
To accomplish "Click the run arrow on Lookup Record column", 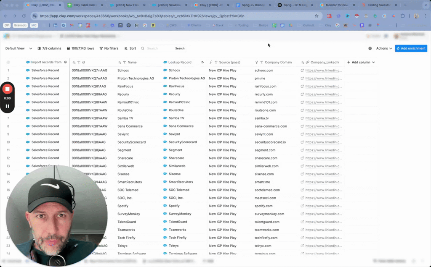I will [x=202, y=62].
